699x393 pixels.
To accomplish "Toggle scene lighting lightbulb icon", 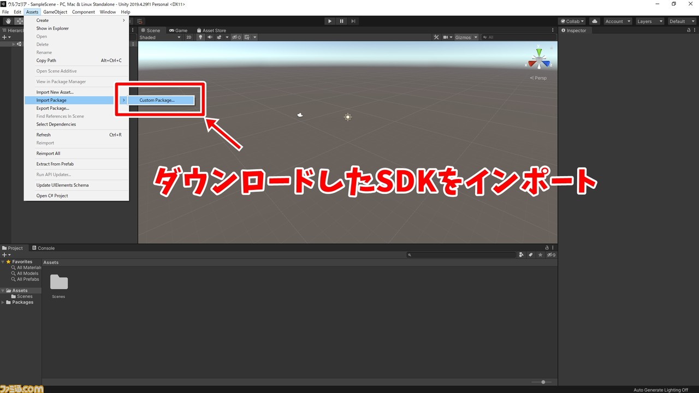I will 200,37.
